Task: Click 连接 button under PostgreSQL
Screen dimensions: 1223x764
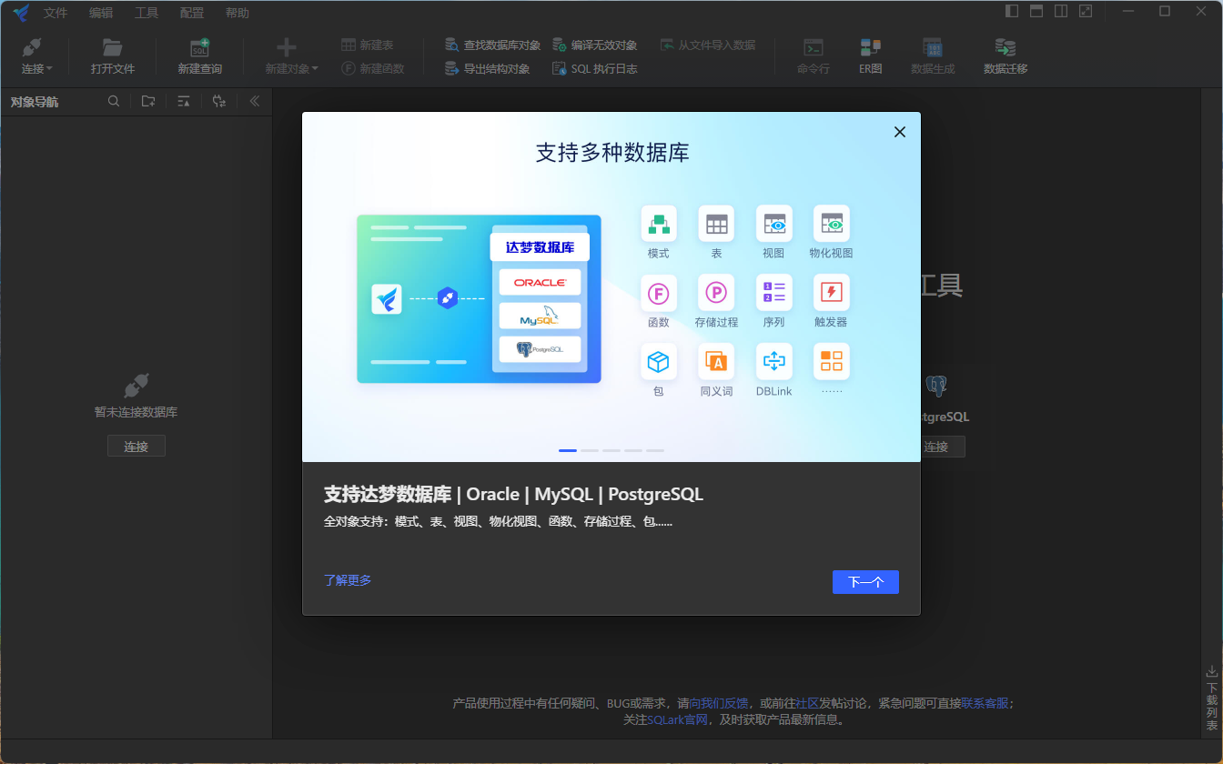Action: [x=943, y=447]
